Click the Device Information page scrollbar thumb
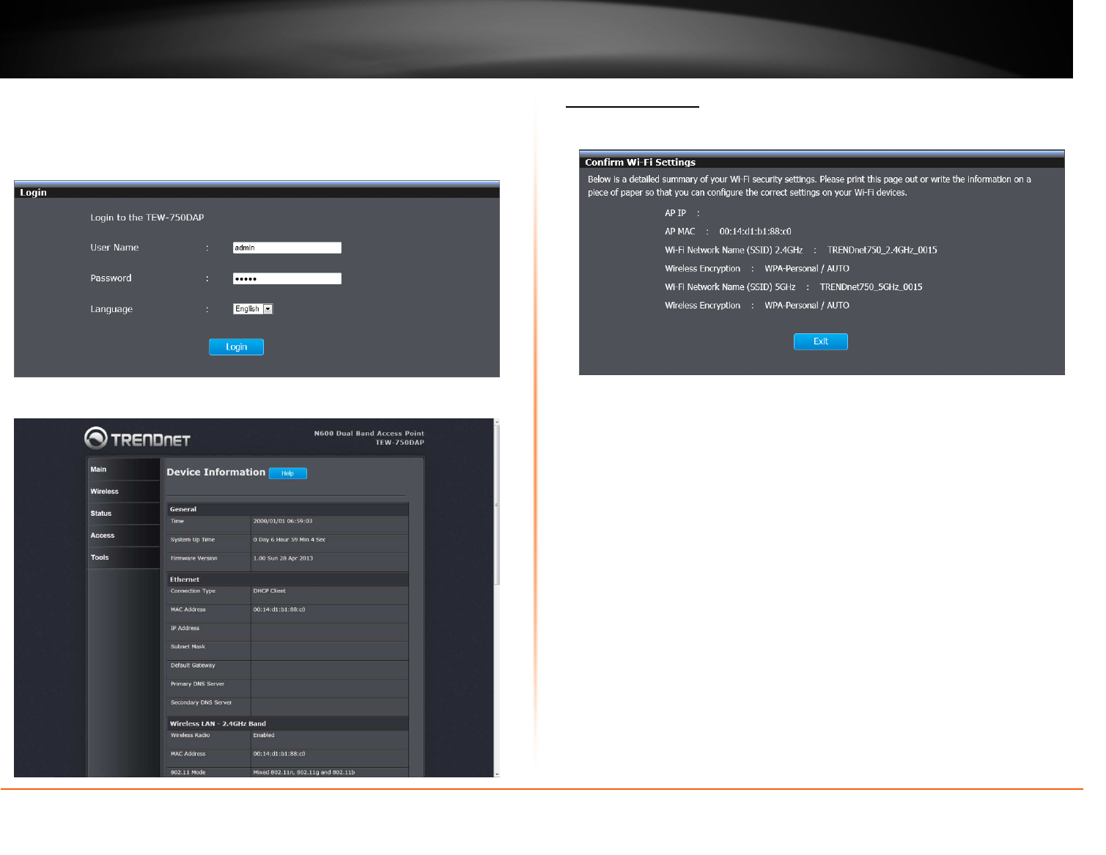 (497, 506)
